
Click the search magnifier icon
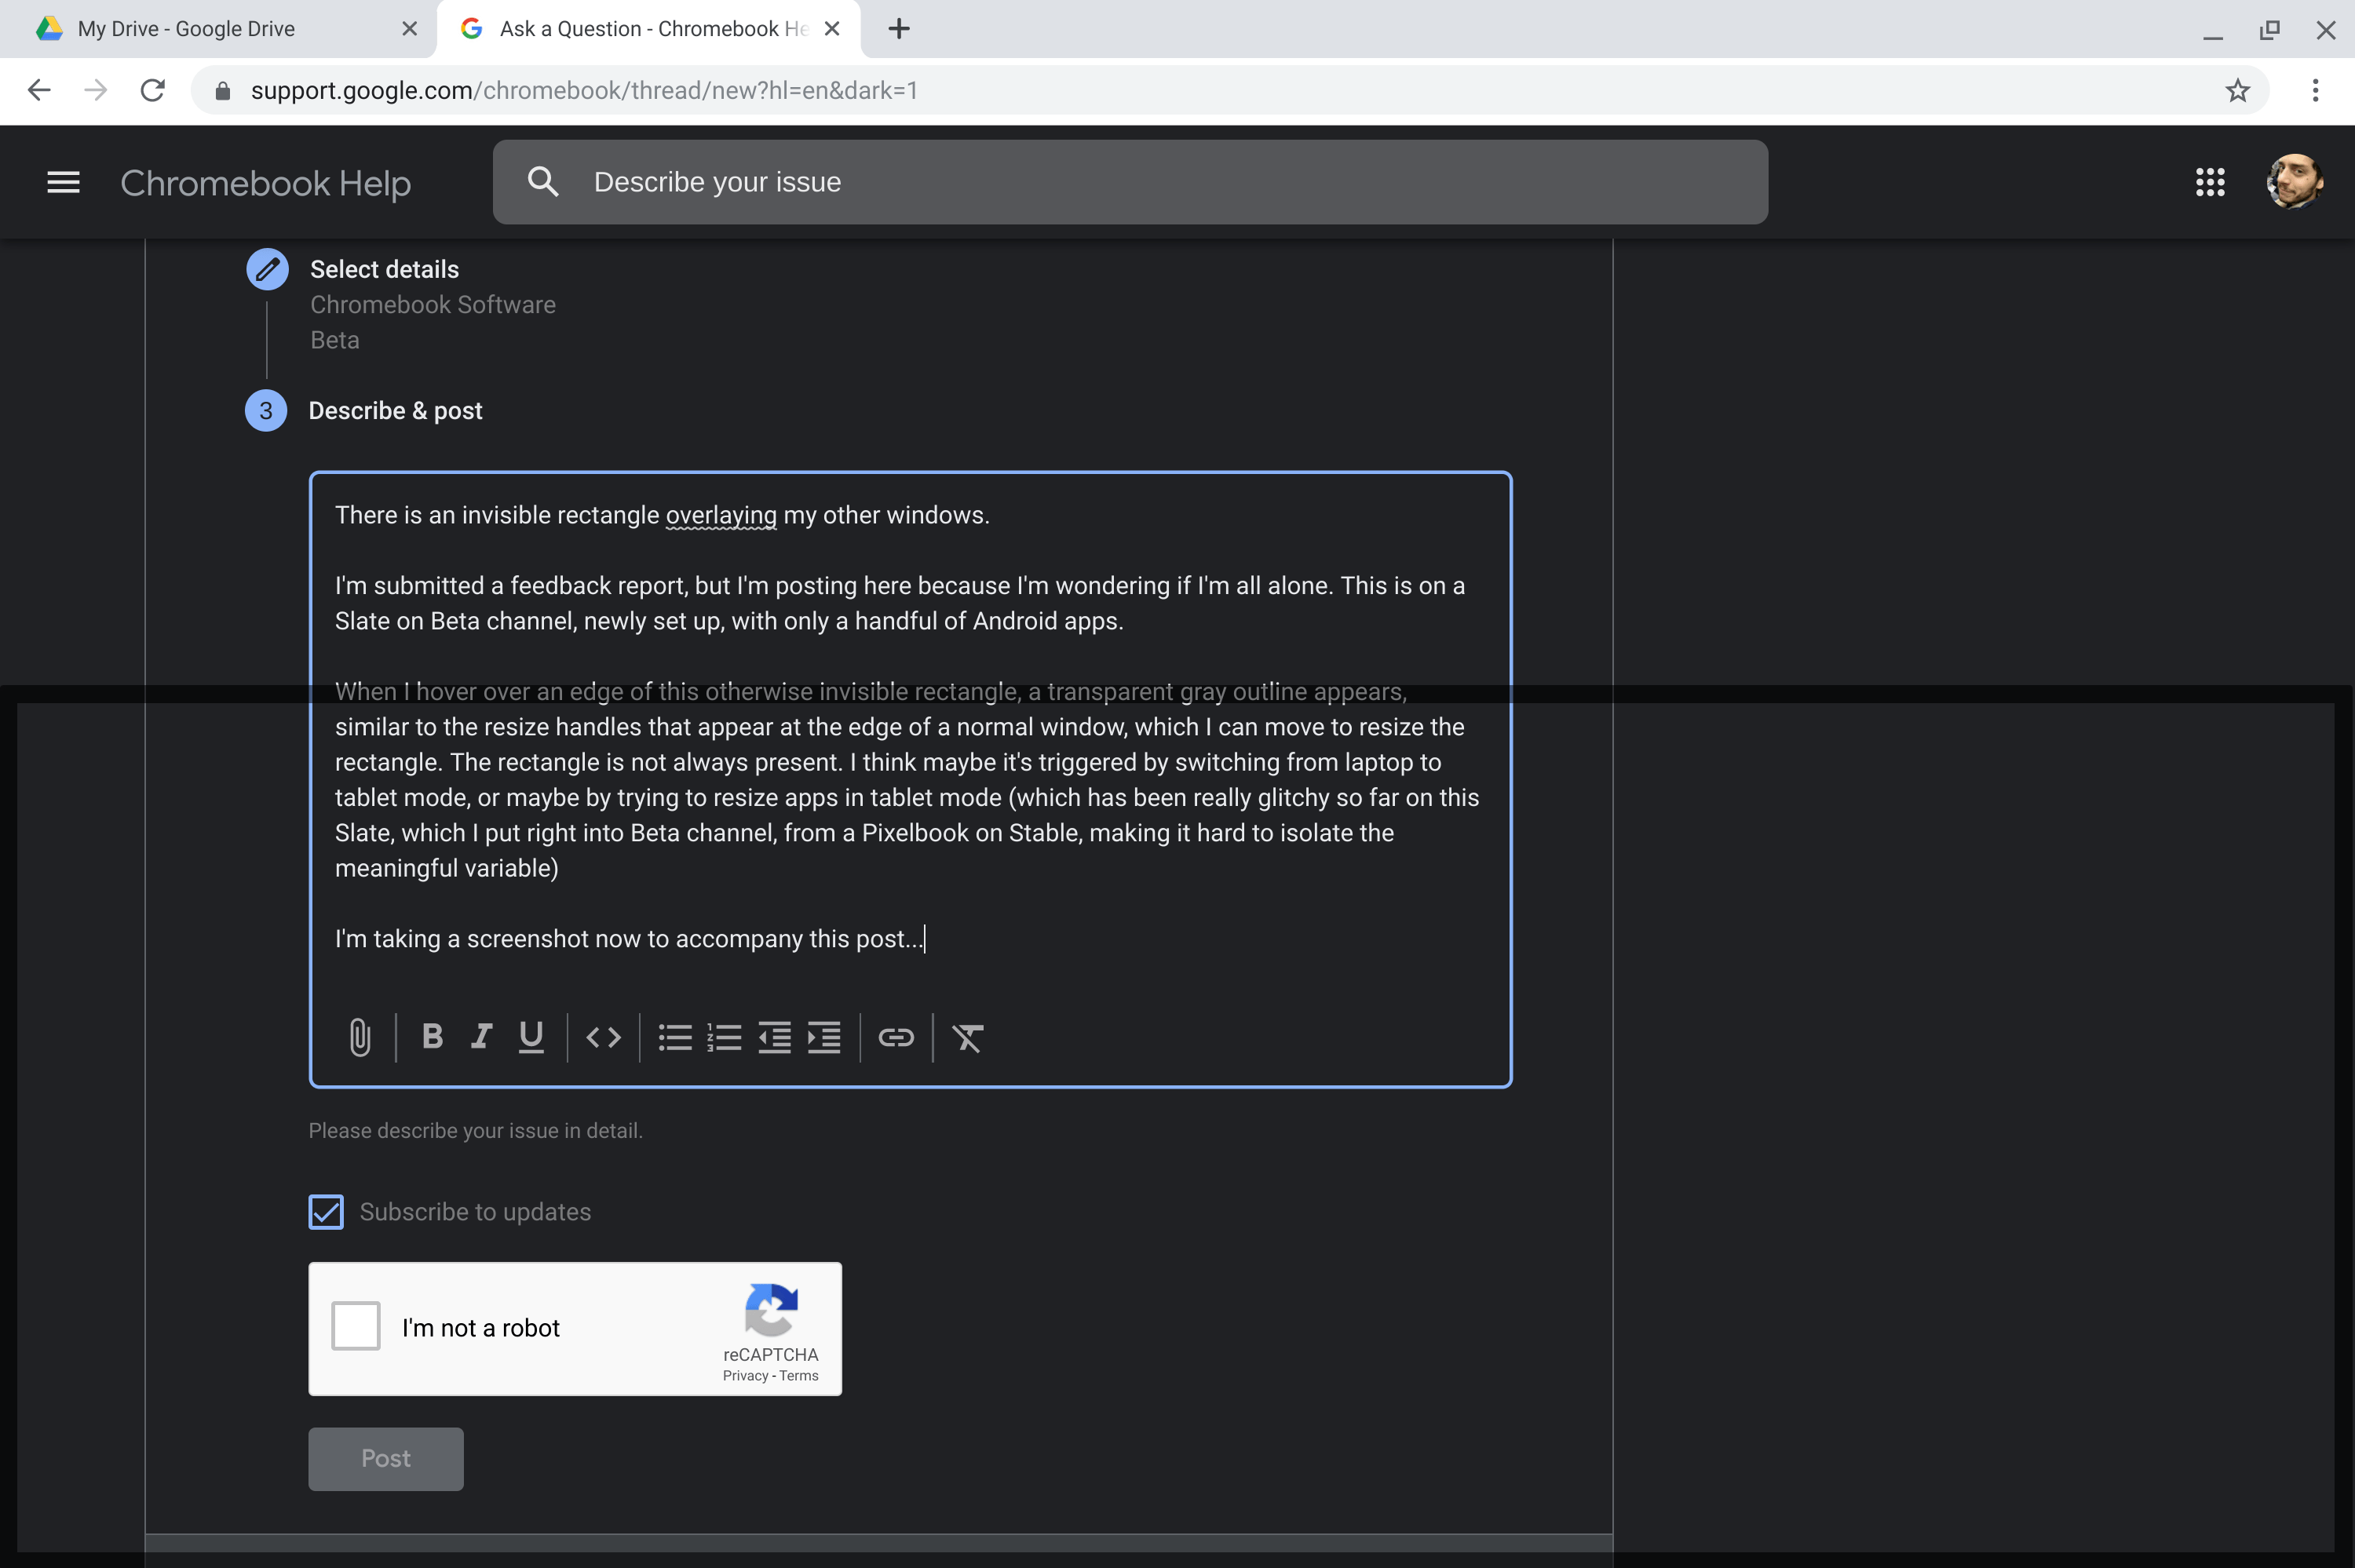(542, 181)
